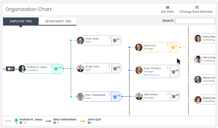Open kebab menu on Audie Yose card
Image resolution: width=218 pixels, height=128 pixels.
[109, 66]
